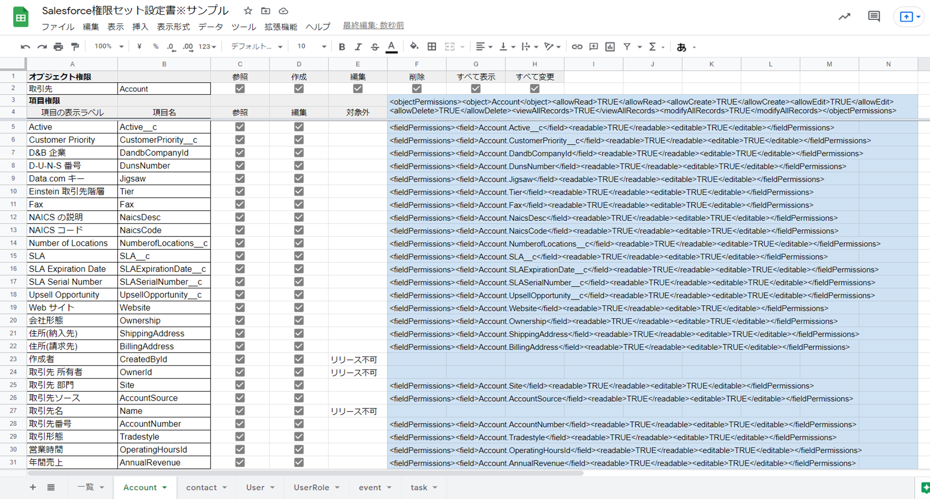Apply strikethrough formatting
The width and height of the screenshot is (930, 499).
pyautogui.click(x=375, y=46)
